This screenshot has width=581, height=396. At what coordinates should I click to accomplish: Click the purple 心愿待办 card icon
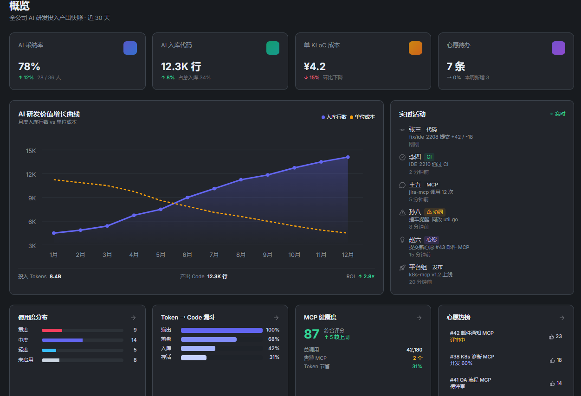(558, 48)
